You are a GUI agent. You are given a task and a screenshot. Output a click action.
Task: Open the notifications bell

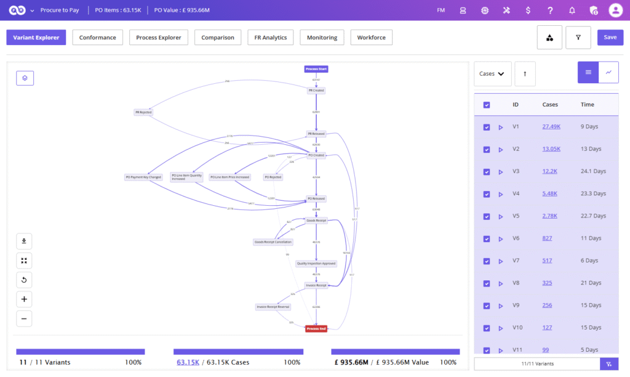tap(572, 10)
